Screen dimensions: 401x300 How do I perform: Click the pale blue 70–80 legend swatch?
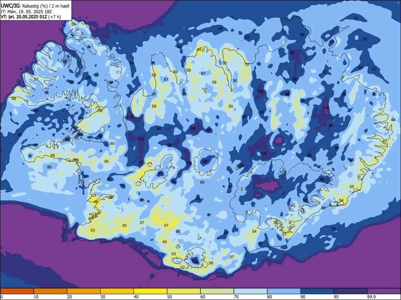click(x=250, y=291)
